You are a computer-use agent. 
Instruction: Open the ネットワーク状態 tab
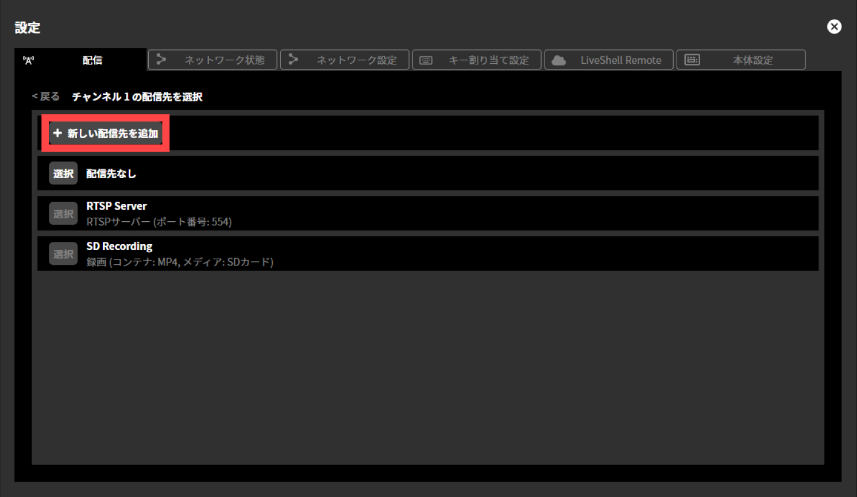coord(213,59)
